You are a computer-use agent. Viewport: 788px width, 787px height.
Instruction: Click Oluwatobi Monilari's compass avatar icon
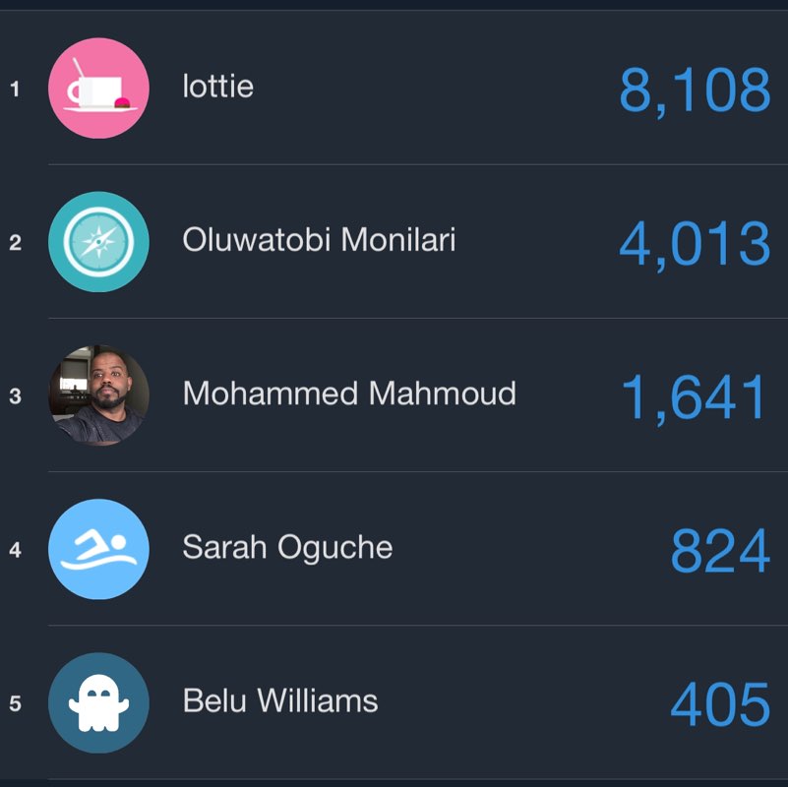(x=99, y=242)
